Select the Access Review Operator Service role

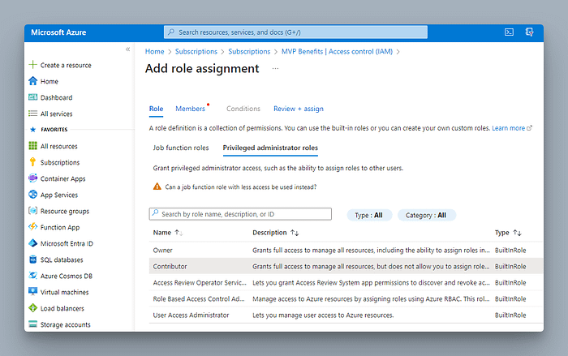pos(346,282)
